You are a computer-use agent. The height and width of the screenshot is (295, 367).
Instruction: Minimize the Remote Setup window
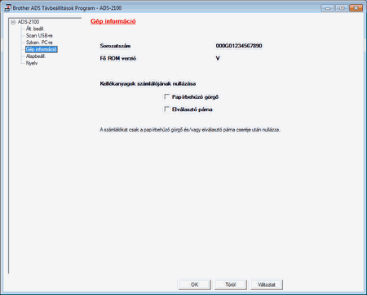327,8
